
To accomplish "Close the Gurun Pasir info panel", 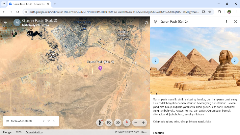I will click(235, 22).
